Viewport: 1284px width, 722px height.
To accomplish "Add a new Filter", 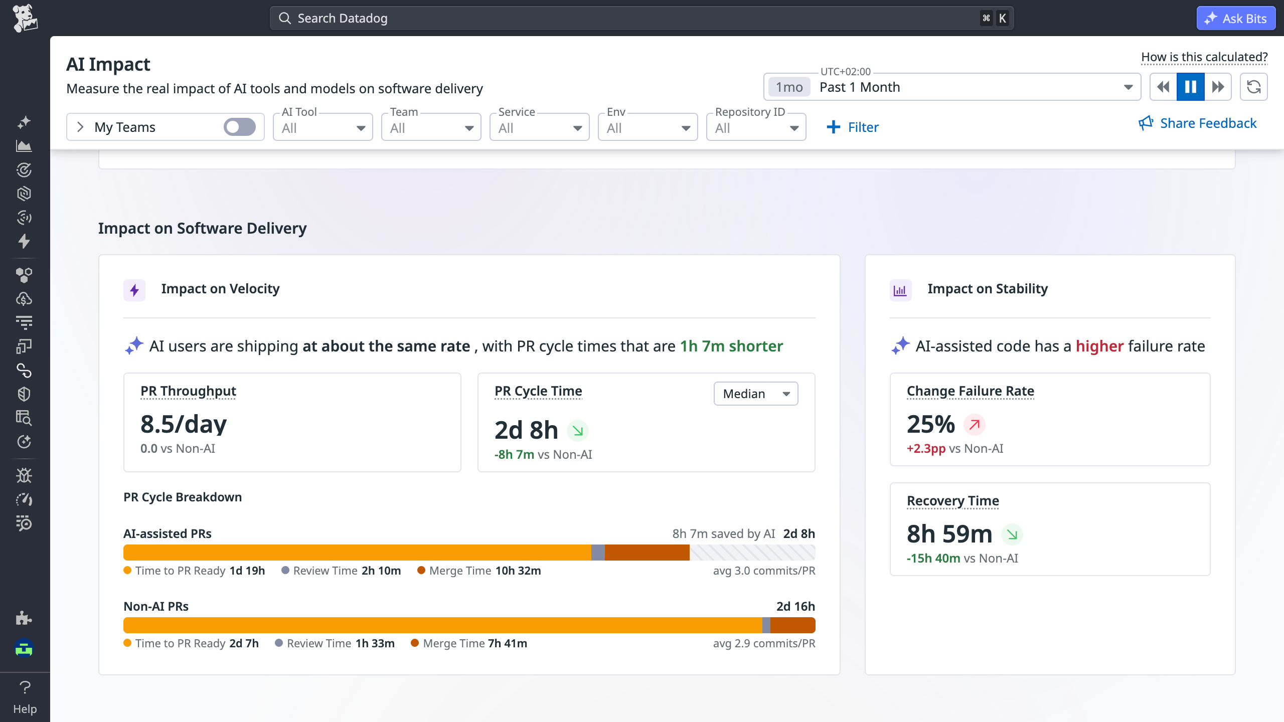I will pos(853,127).
